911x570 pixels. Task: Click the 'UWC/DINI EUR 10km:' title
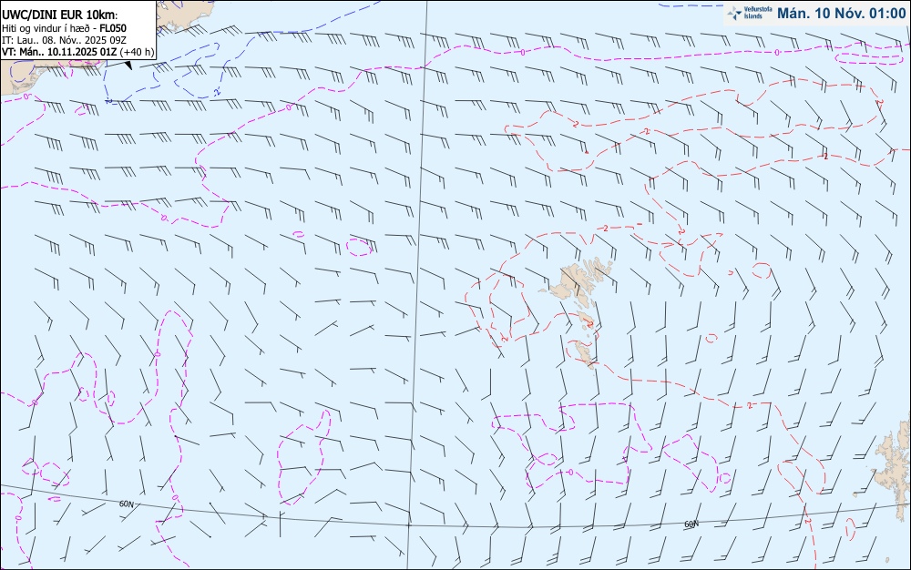(x=60, y=15)
